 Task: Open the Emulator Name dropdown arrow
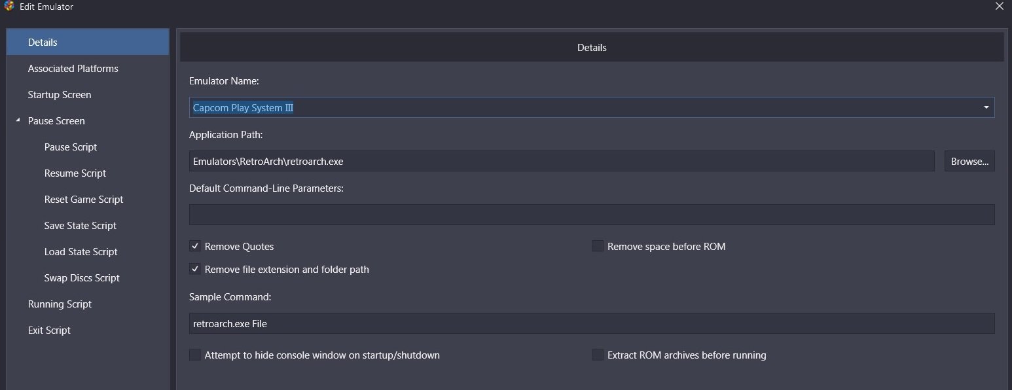pyautogui.click(x=986, y=107)
